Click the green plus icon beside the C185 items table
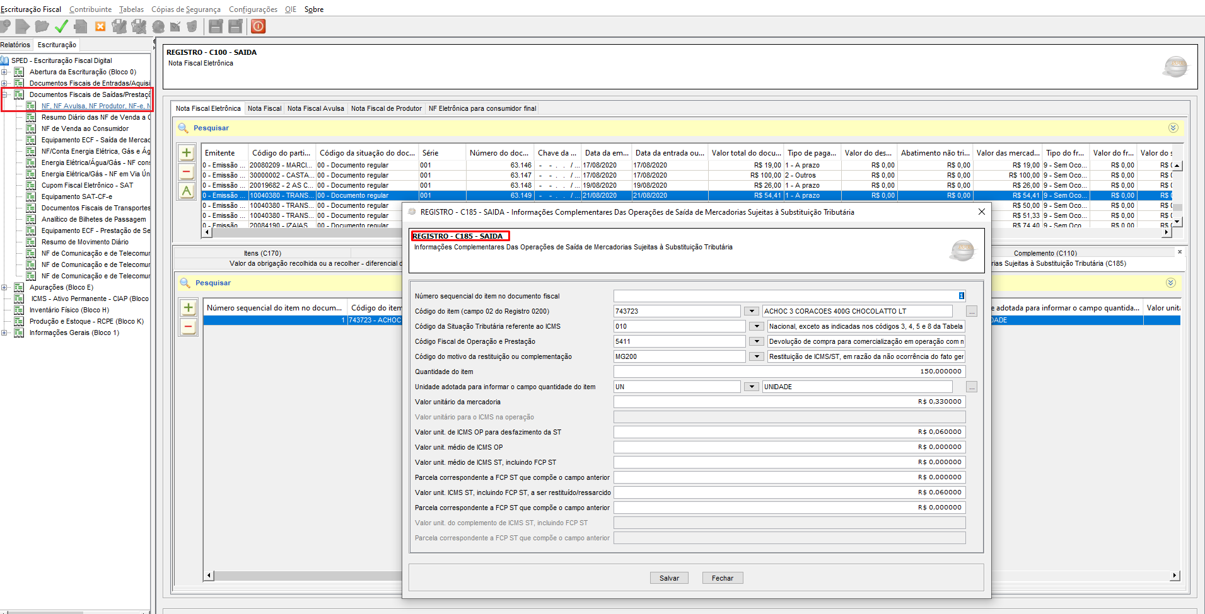This screenshot has height=614, width=1205. click(189, 308)
